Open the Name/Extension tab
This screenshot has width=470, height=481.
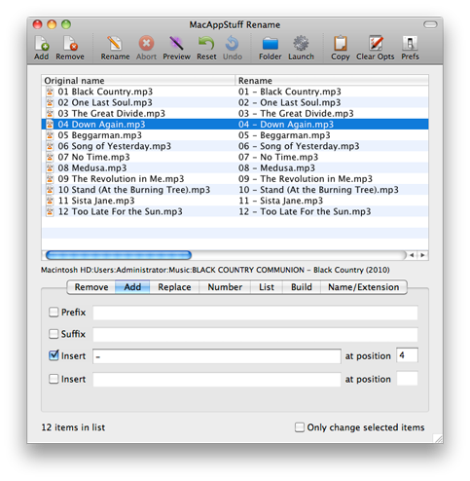pyautogui.click(x=363, y=287)
